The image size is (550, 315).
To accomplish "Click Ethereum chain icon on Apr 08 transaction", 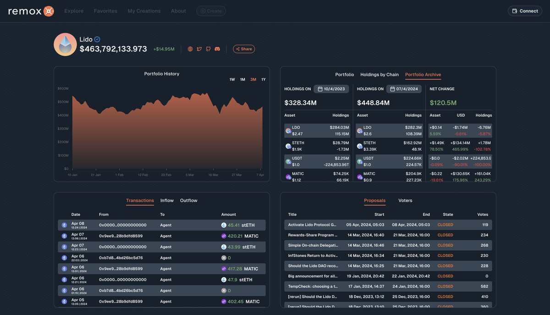I will tap(64, 225).
